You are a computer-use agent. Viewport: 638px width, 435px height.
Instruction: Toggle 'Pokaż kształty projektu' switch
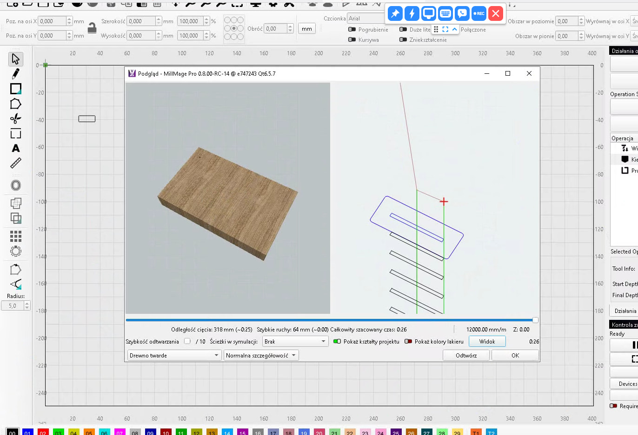pyautogui.click(x=337, y=342)
